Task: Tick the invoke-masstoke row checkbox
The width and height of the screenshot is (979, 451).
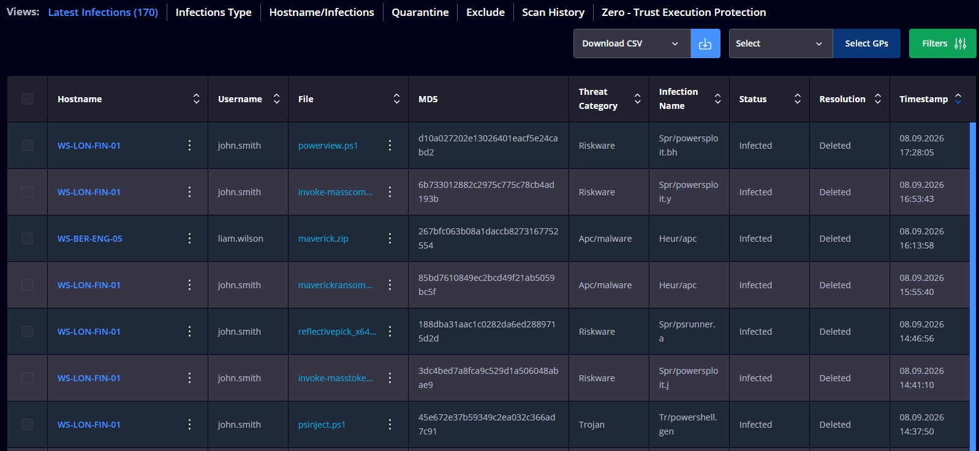Action: point(27,378)
